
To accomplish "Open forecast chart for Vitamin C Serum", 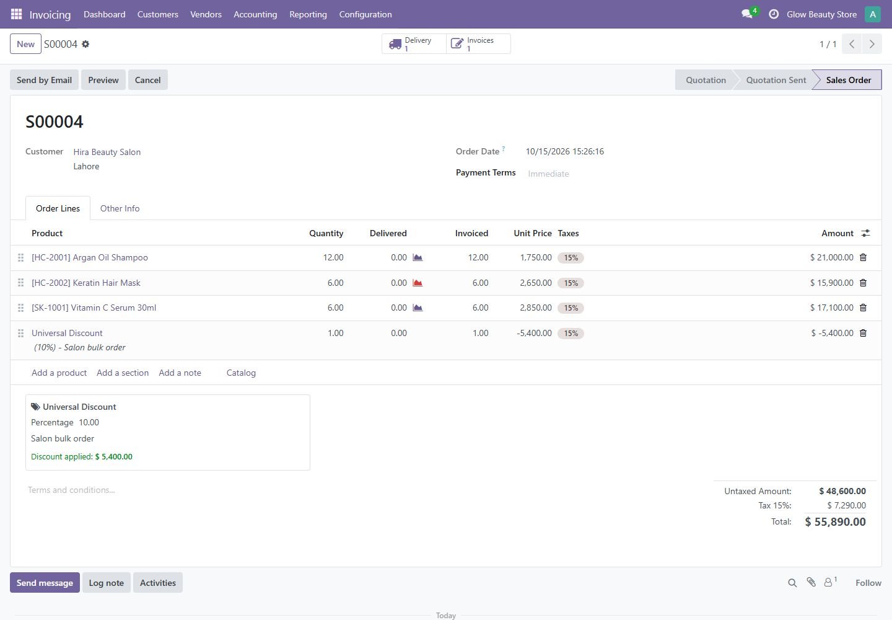I will [418, 308].
